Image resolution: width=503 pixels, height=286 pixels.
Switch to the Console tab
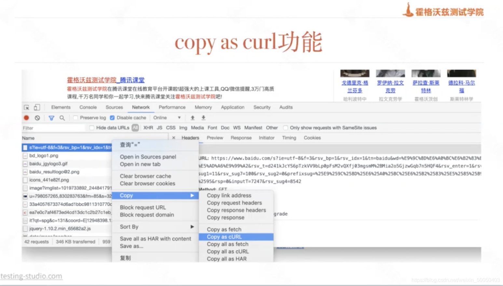[88, 107]
